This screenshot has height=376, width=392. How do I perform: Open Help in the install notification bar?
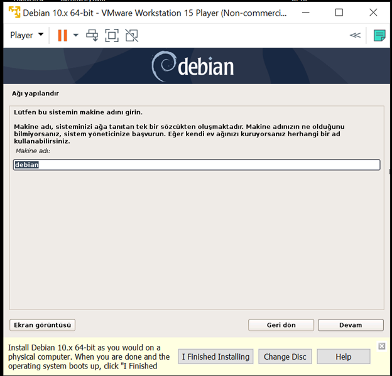344,357
